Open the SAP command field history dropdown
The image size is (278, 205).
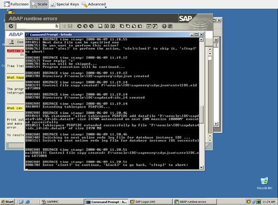(x=57, y=26)
